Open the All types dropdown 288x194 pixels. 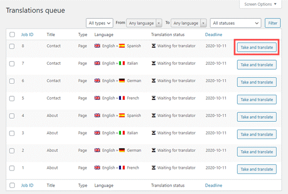pos(99,23)
